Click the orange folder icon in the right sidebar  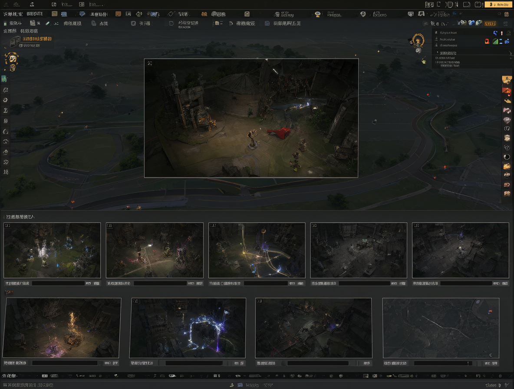coord(507,166)
